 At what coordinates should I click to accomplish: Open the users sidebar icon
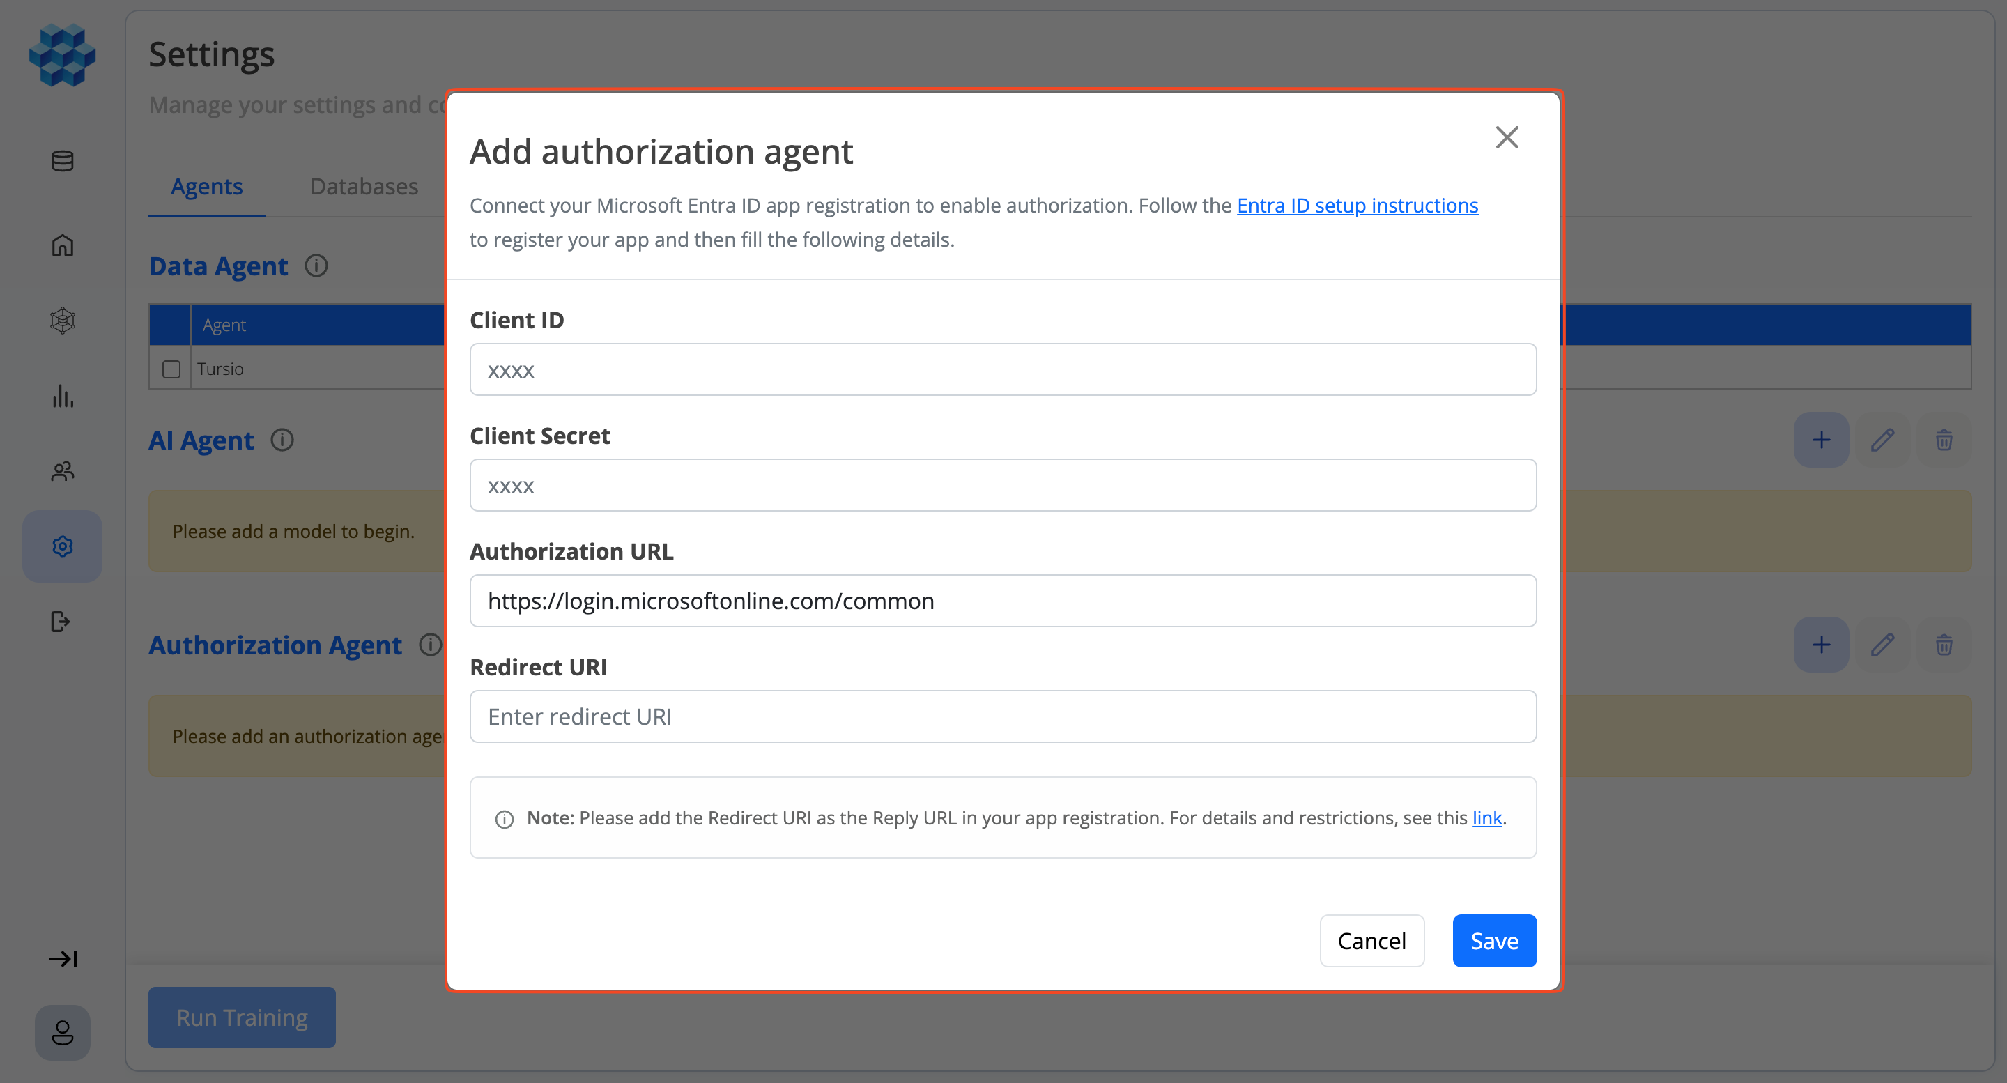tap(62, 470)
